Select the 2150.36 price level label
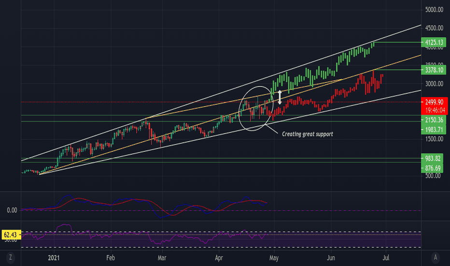The image size is (450, 266). (434, 120)
